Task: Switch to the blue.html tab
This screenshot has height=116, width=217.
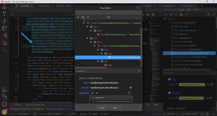Action: [x=25, y=6]
